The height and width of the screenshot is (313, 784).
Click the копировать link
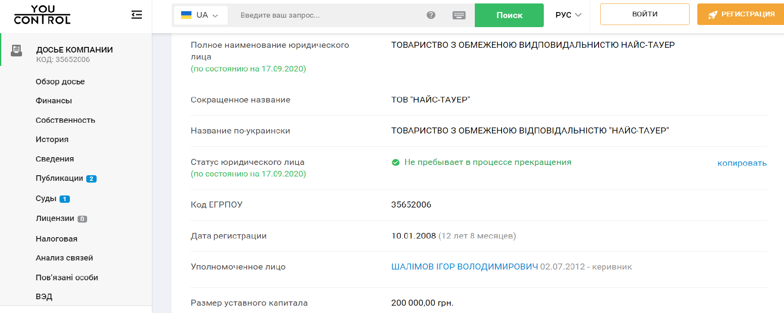(742, 163)
